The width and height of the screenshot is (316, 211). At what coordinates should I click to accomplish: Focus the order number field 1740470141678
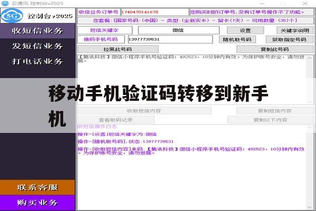[x=155, y=12]
